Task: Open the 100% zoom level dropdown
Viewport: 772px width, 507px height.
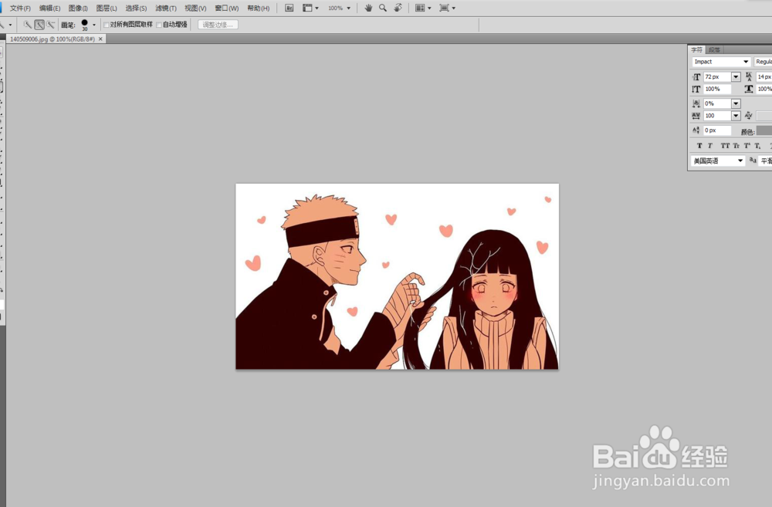Action: [x=339, y=8]
